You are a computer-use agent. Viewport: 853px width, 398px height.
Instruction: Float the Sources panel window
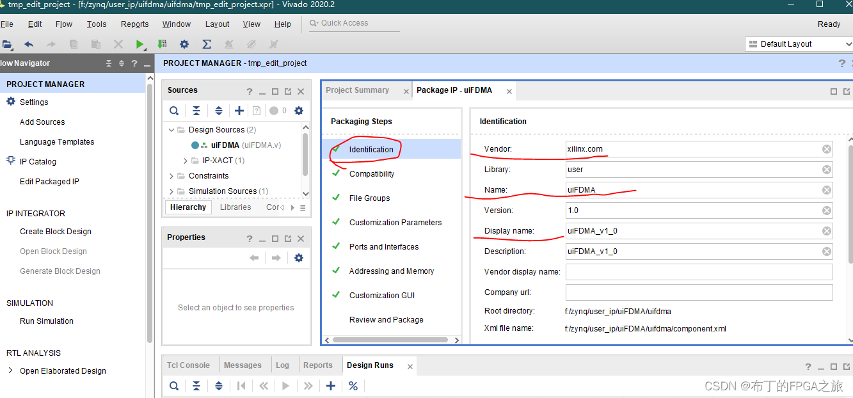288,92
